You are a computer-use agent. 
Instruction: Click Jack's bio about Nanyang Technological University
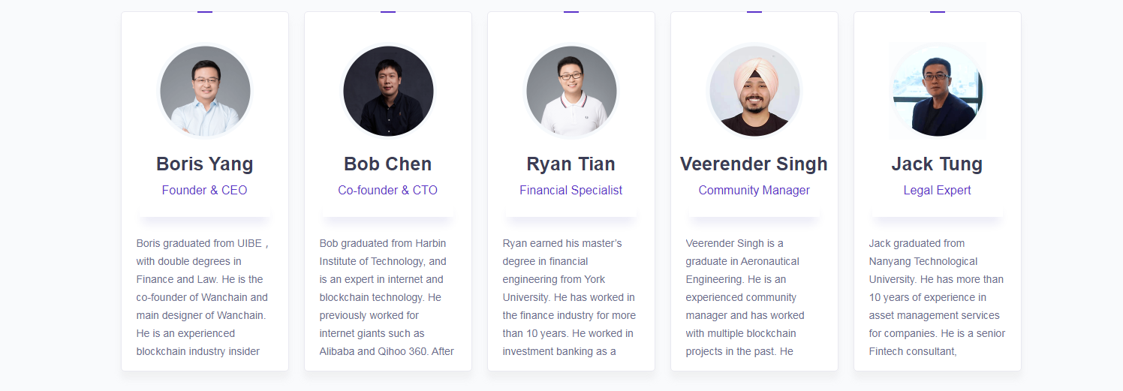pos(938,297)
